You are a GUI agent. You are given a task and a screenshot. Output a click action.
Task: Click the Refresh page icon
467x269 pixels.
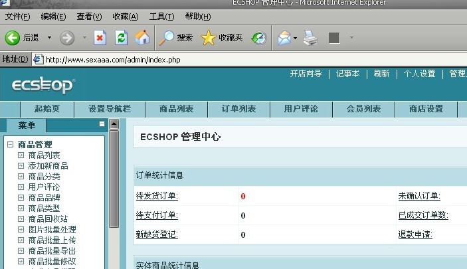coord(121,38)
